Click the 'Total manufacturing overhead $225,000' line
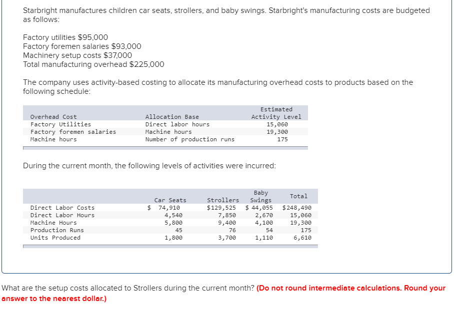This screenshot has width=454, height=329. coord(93,64)
